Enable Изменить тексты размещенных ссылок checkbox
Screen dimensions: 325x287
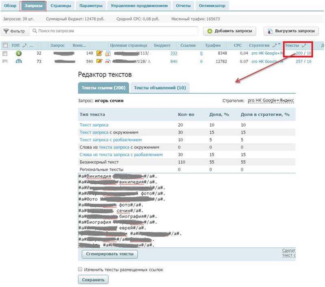[x=80, y=269]
